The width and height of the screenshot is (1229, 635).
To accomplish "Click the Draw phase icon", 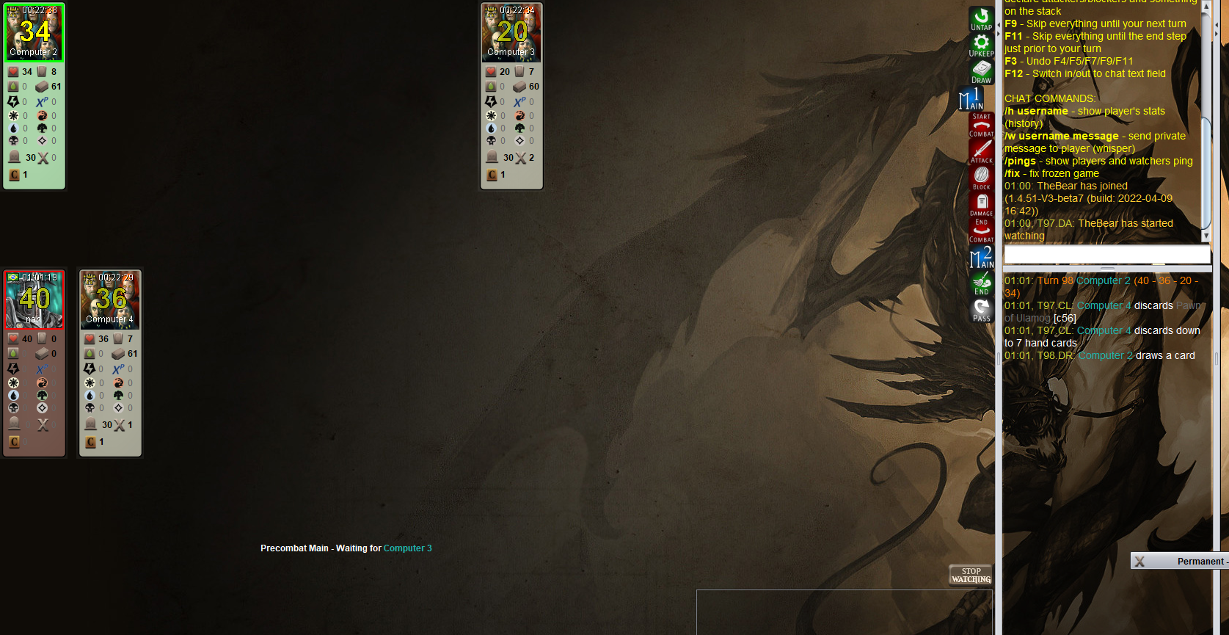I will point(981,72).
